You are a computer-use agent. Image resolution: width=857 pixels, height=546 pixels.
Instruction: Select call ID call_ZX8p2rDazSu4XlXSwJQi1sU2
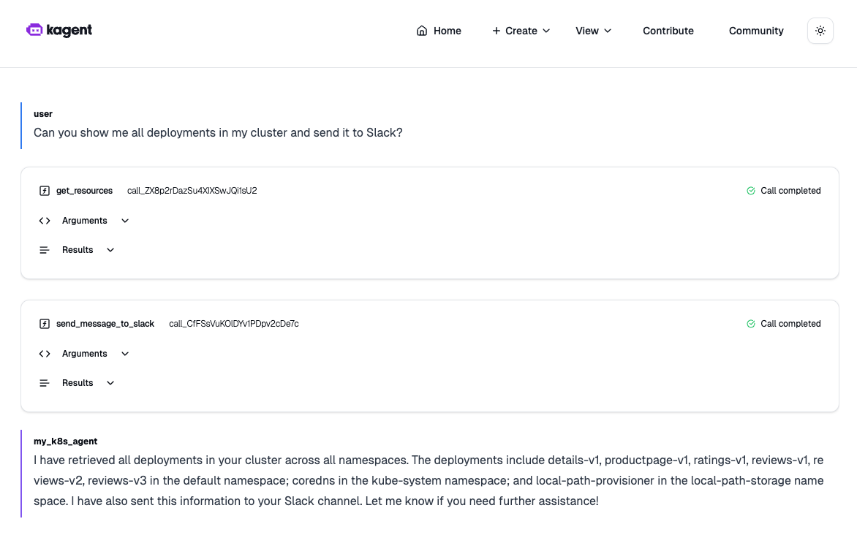tap(192, 191)
